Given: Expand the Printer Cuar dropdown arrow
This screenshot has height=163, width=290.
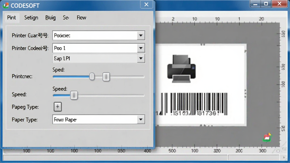Looking at the screenshot, I should point(141,35).
